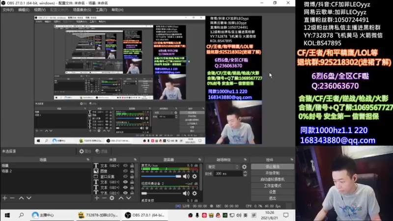The image size is (393, 221).
Task: Pop out the 转场特效 dock
Action: 245,159
